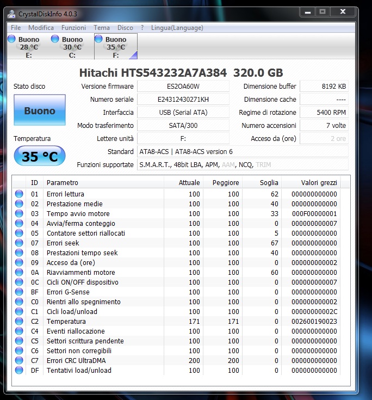372x400 pixels.
Task: Open the Modifica menu
Action: pos(41,28)
